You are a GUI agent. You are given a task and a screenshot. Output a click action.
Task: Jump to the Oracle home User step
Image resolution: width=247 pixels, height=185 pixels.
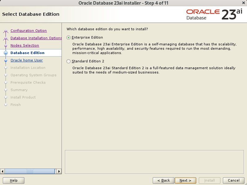pyautogui.click(x=27, y=60)
